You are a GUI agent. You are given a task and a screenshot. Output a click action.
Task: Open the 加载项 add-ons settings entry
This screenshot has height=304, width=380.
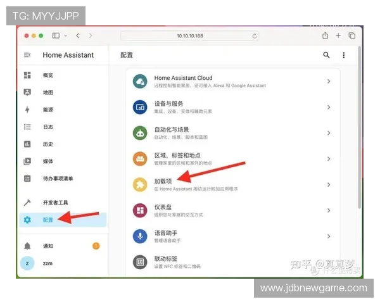coord(232,185)
